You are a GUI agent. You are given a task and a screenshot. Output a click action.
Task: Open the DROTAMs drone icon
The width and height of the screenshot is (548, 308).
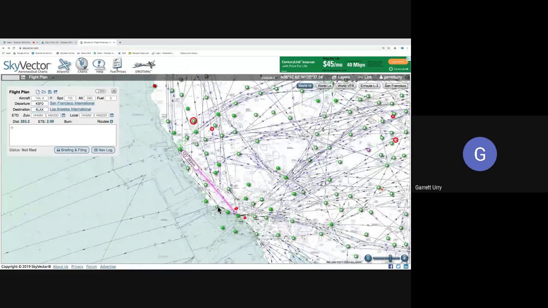click(x=144, y=66)
